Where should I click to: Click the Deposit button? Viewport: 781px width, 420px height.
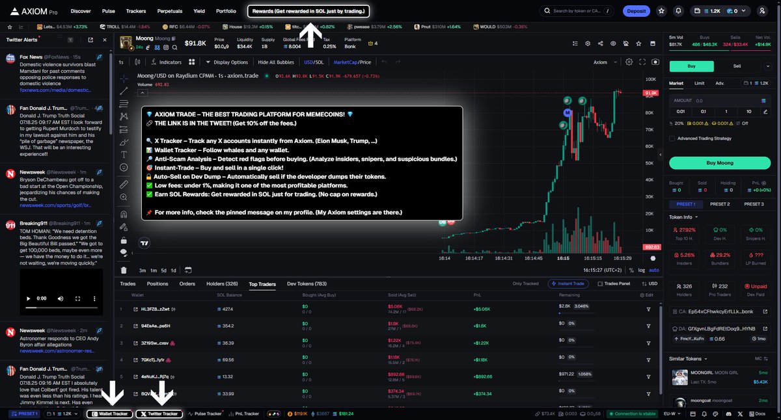click(x=636, y=11)
